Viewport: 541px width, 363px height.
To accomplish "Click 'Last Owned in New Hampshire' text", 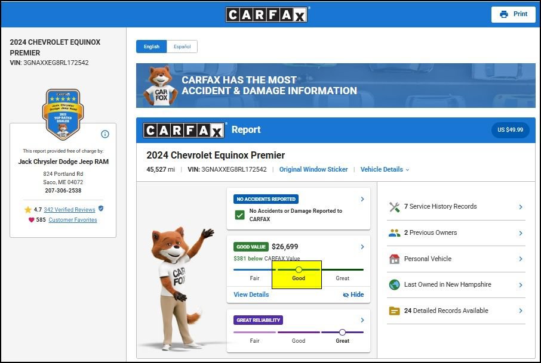I will (x=448, y=284).
